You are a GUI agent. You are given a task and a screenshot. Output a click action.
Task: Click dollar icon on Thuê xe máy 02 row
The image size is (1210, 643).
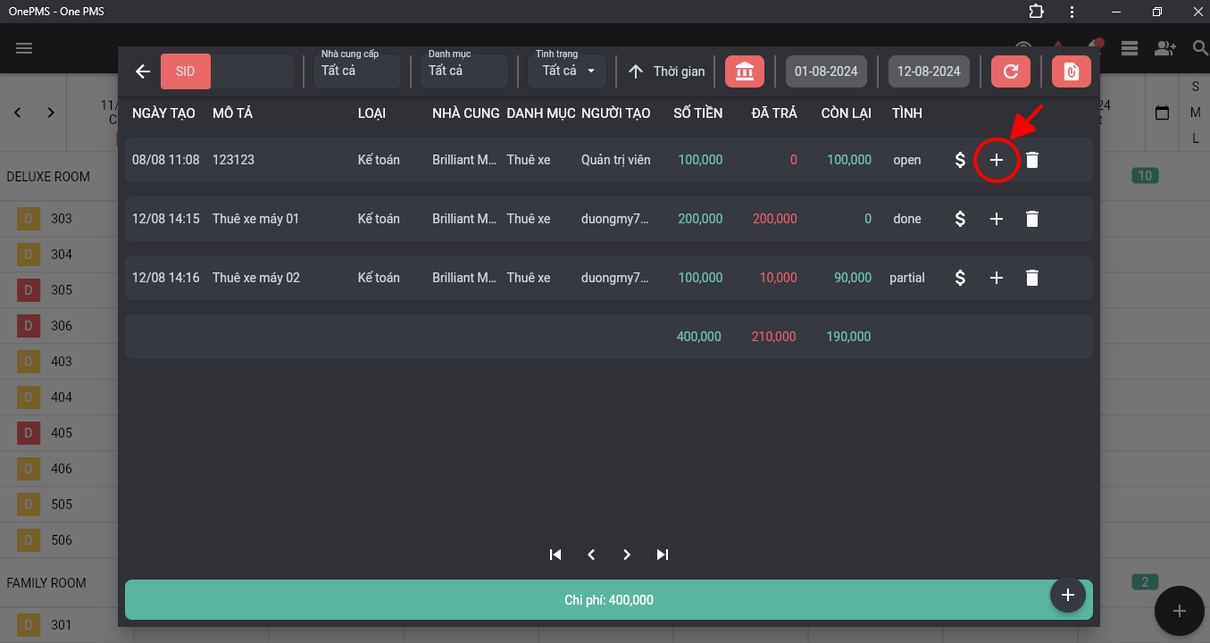[960, 278]
